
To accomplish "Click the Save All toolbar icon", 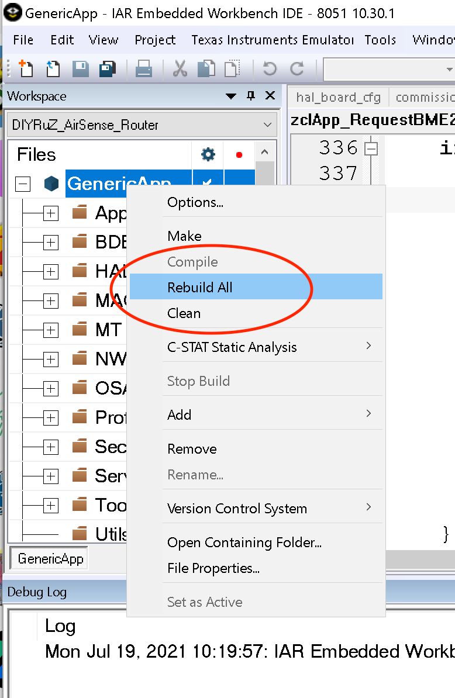I will pos(107,69).
